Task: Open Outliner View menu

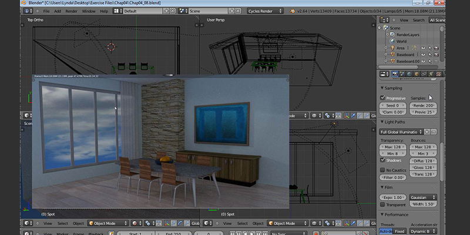Action: pyautogui.click(x=404, y=20)
